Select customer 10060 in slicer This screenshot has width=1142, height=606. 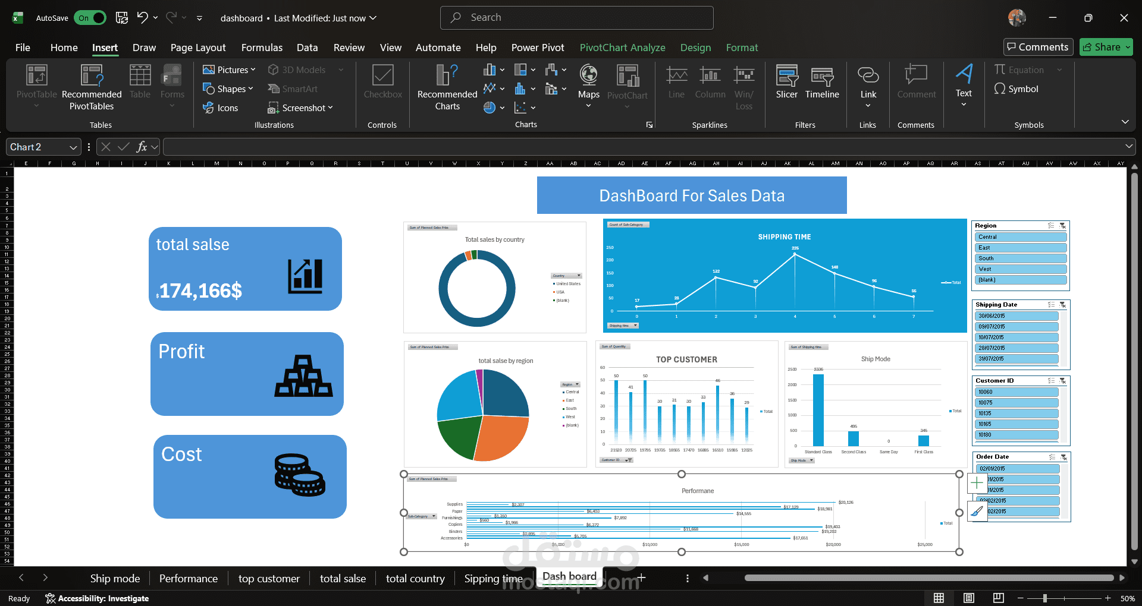1017,392
